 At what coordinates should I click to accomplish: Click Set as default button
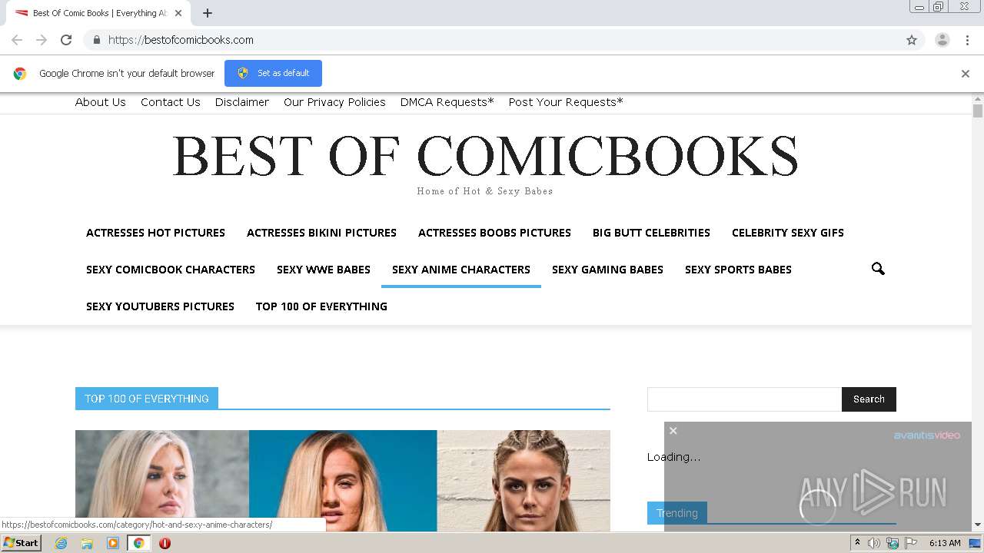click(x=273, y=73)
